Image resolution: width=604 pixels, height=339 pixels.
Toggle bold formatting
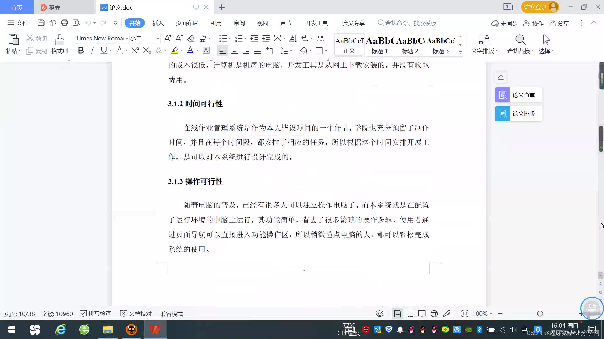81,51
